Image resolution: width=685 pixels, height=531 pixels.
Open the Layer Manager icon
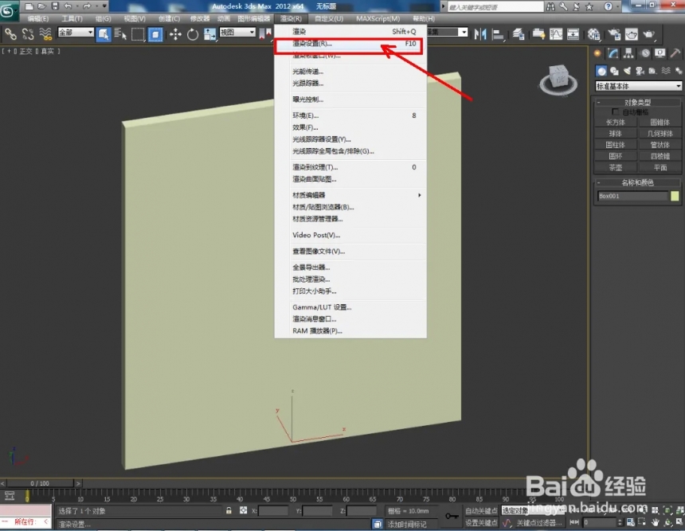[x=519, y=34]
